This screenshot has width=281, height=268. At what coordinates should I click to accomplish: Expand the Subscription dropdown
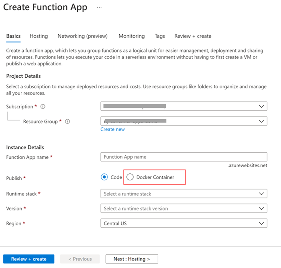pos(184,106)
